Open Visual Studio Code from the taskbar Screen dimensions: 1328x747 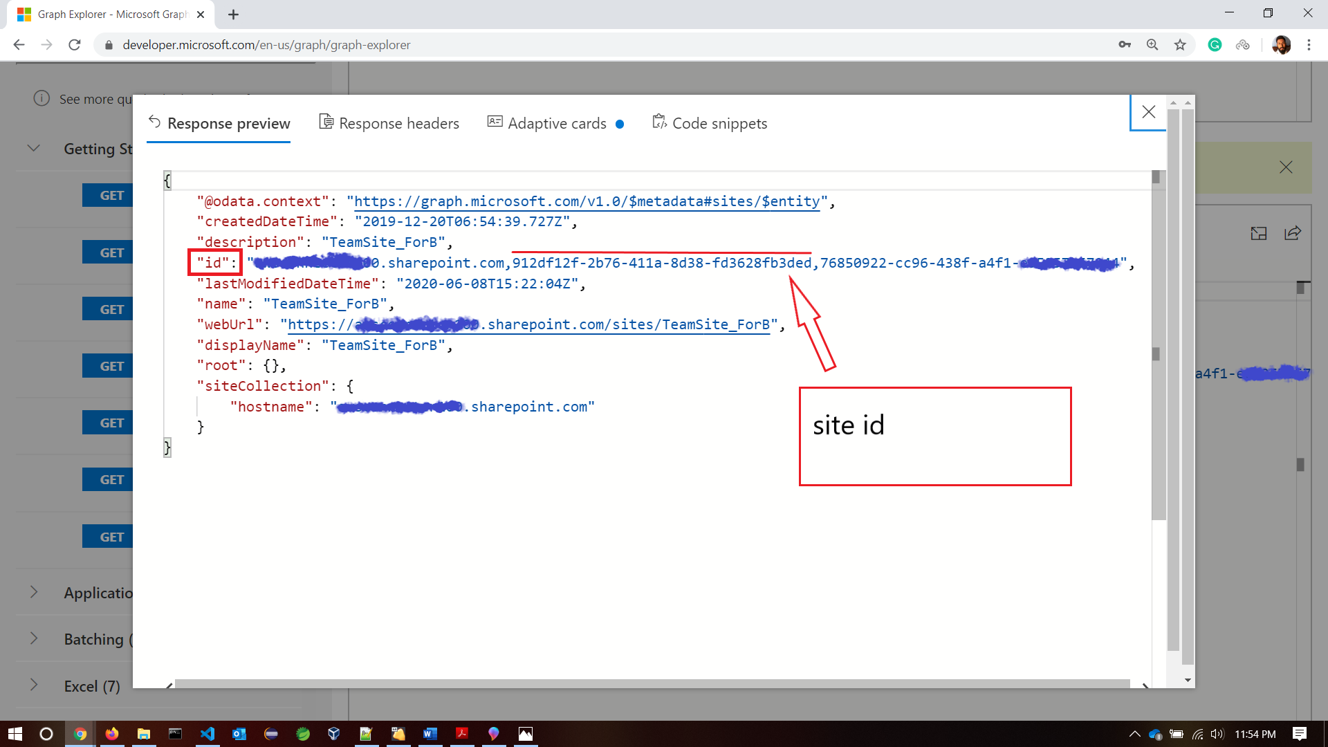tap(207, 734)
